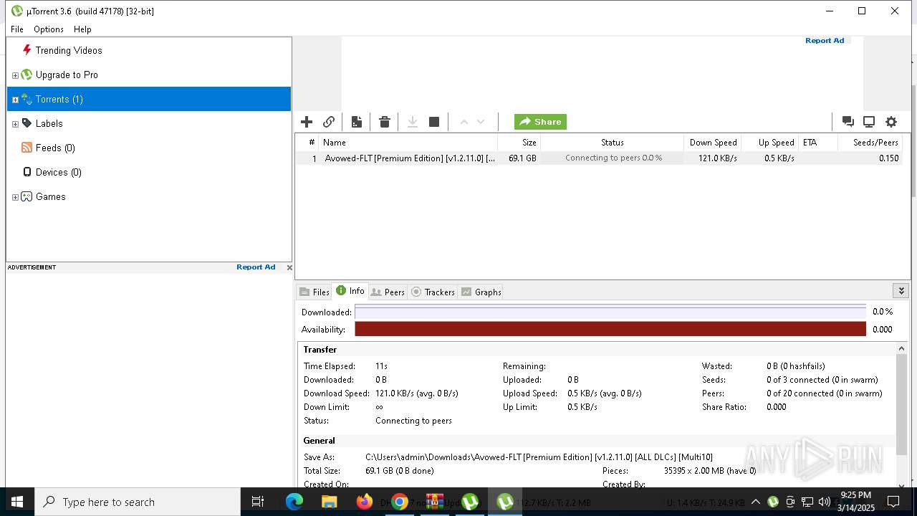Sort by the Name column header
The height and width of the screenshot is (516, 917).
click(408, 142)
